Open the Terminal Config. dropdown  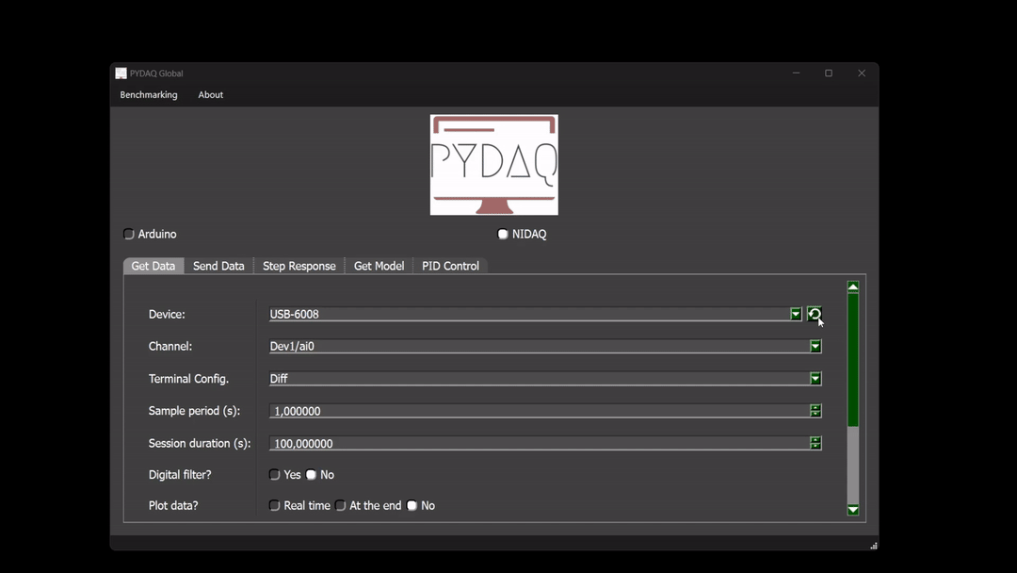pos(815,379)
